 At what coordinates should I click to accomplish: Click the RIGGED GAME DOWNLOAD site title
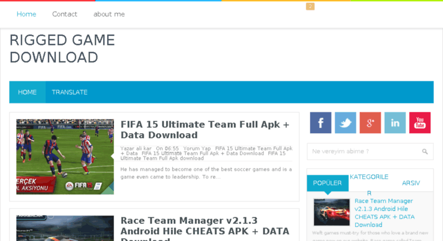[x=62, y=49]
